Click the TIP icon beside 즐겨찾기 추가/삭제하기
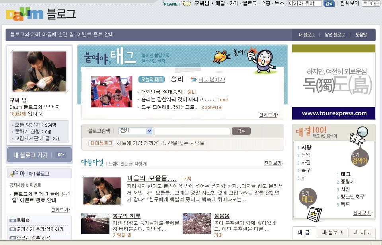Image resolution: width=382 pixels, height=245 pixels. 13,229
